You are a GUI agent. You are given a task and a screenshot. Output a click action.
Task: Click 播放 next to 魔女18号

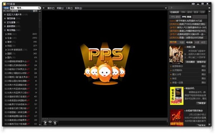[x=204, y=74]
